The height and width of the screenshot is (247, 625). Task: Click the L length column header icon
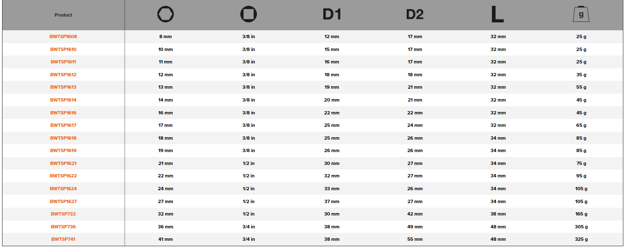point(498,15)
